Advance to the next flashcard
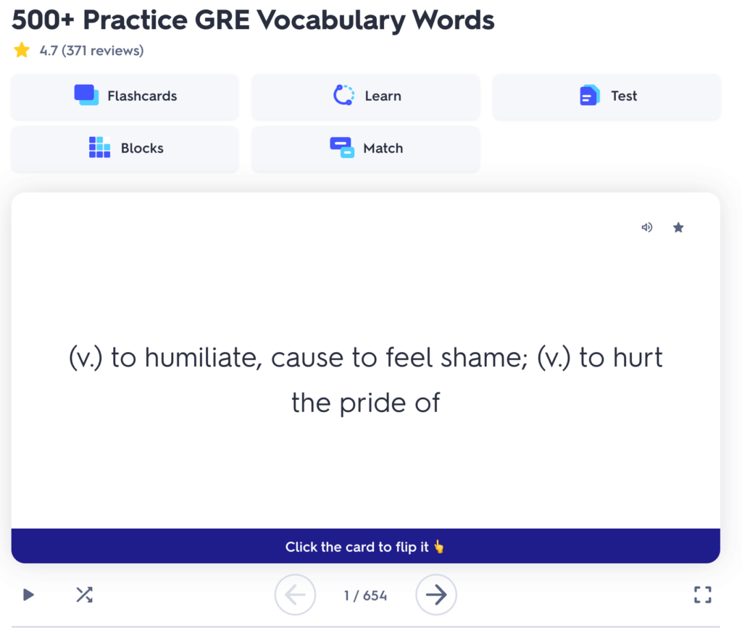The image size is (742, 633). pos(435,594)
